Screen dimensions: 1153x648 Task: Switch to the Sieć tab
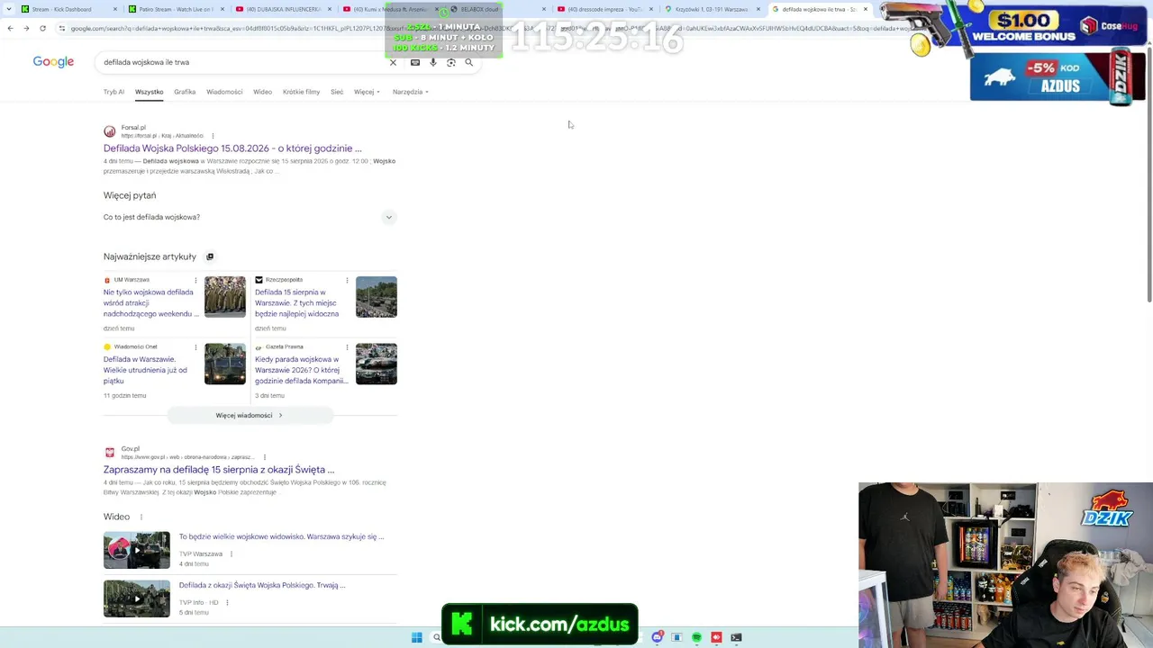(x=337, y=92)
